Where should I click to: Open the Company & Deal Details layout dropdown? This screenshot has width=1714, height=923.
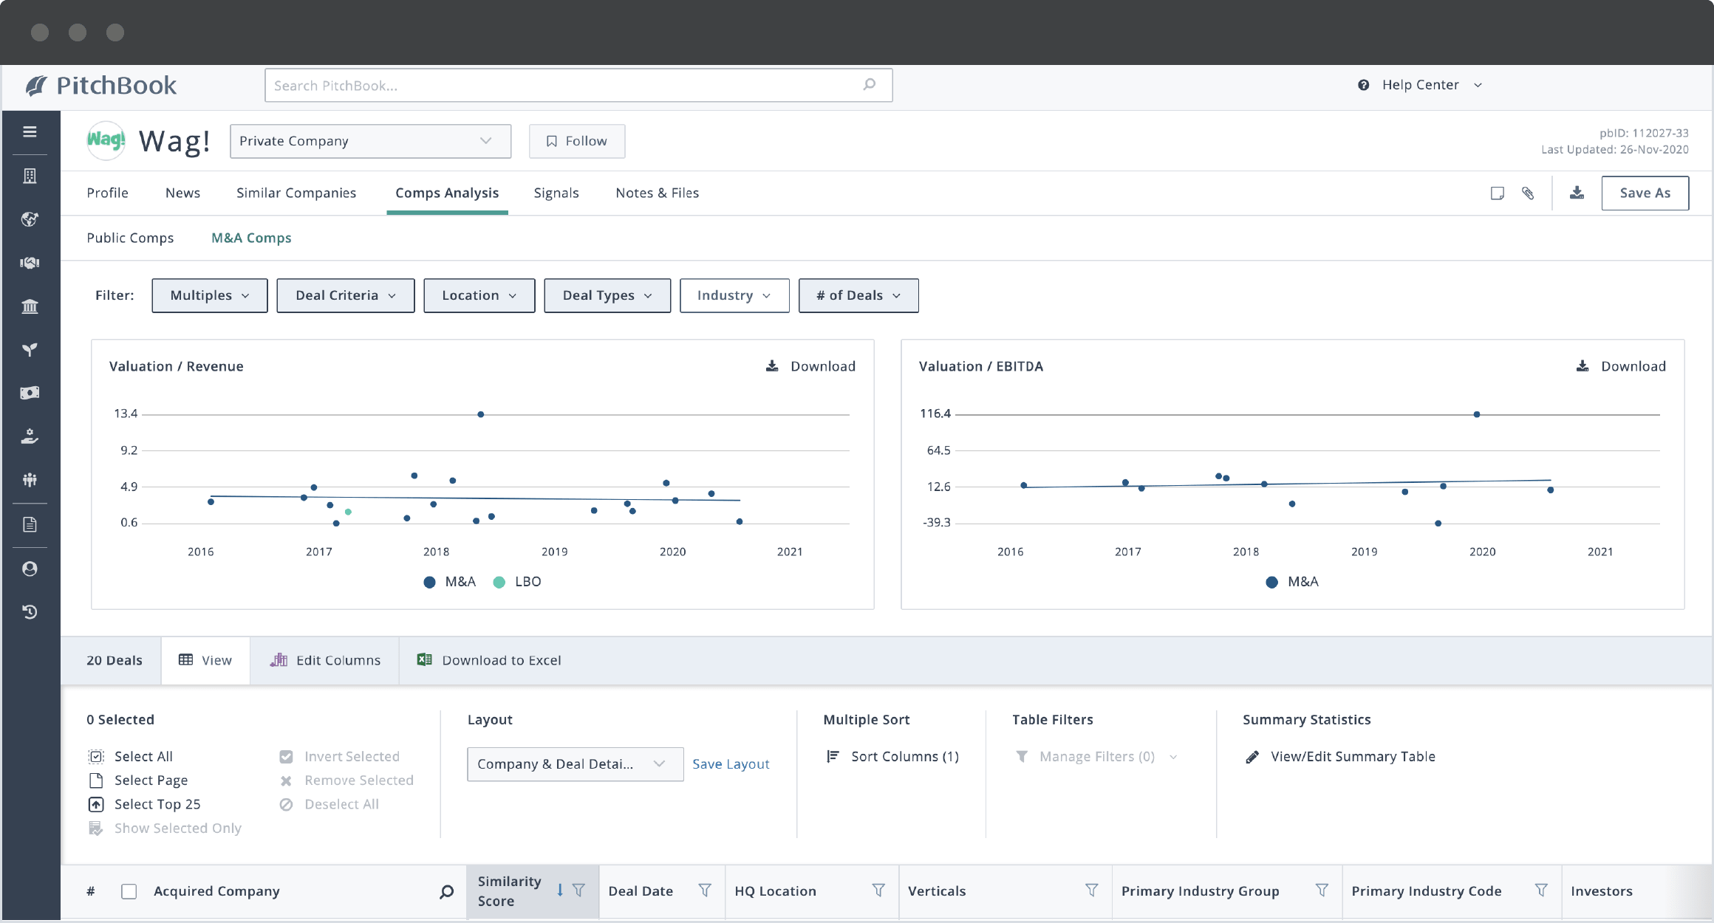[x=575, y=764]
